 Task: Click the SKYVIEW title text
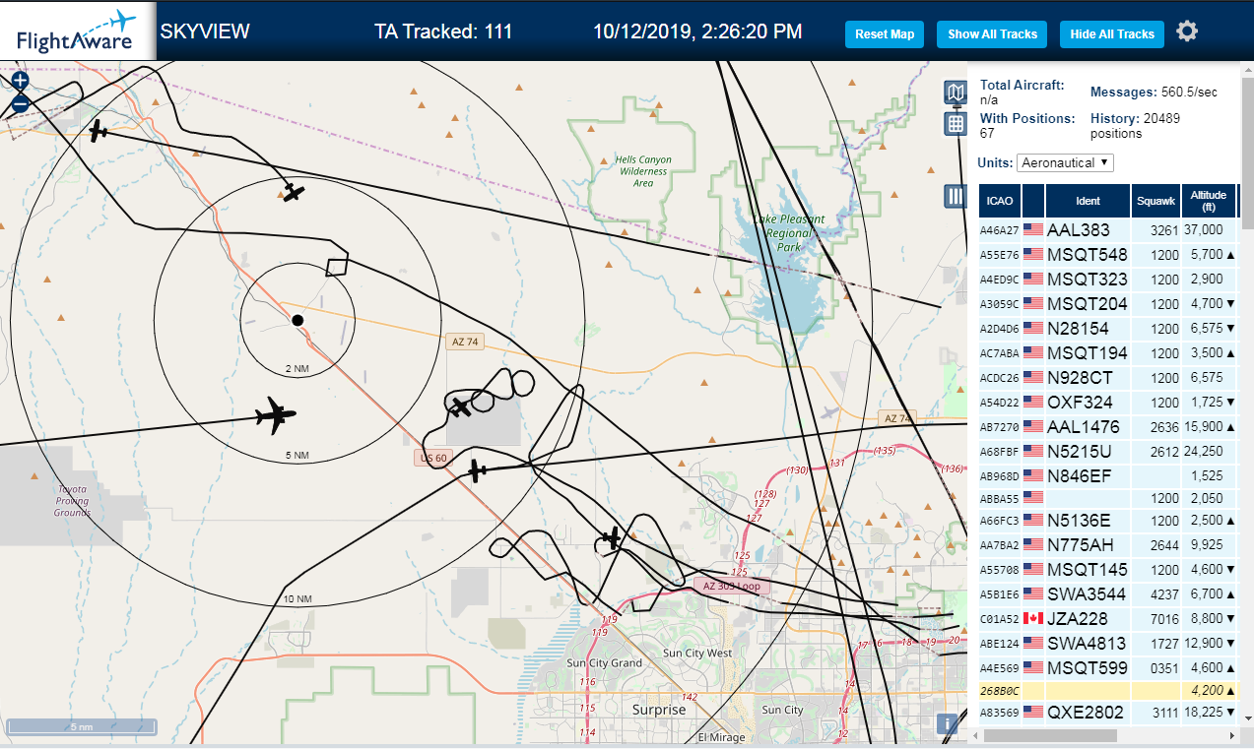205,31
